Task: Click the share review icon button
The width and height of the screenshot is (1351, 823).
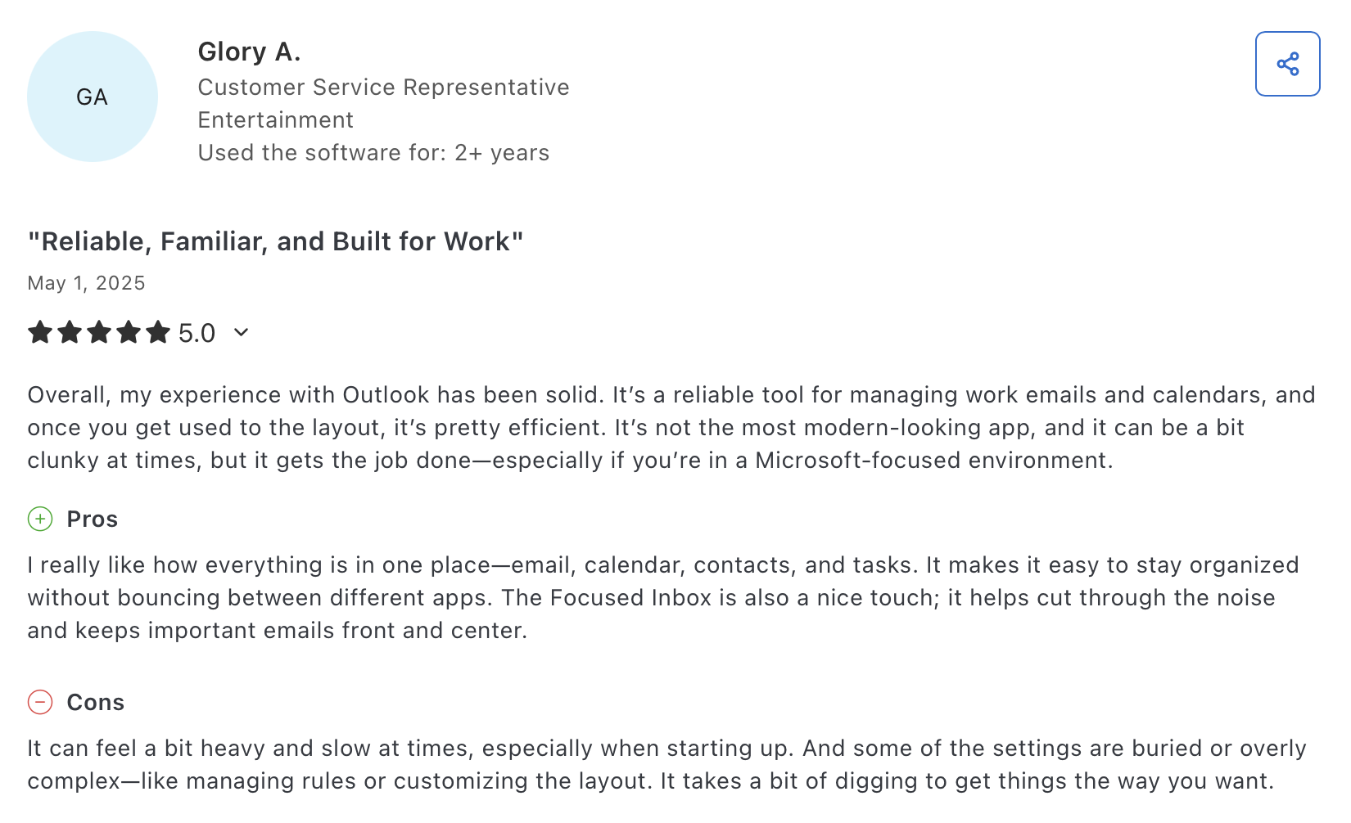Action: coord(1287,64)
